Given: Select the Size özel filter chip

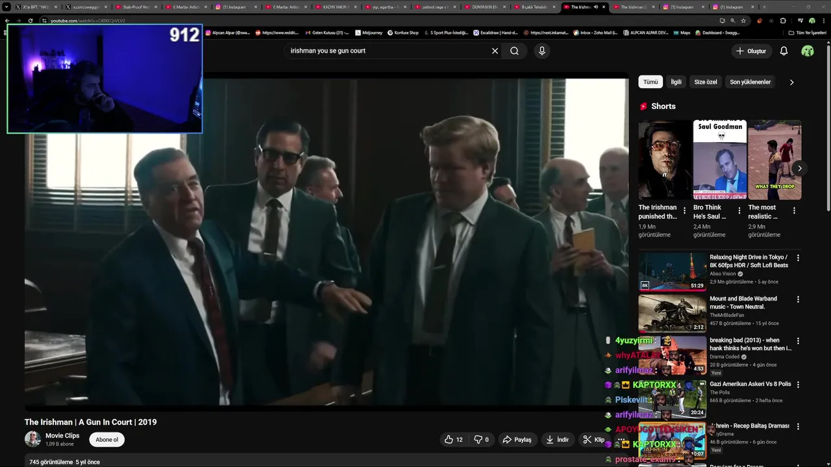Looking at the screenshot, I should coord(706,82).
